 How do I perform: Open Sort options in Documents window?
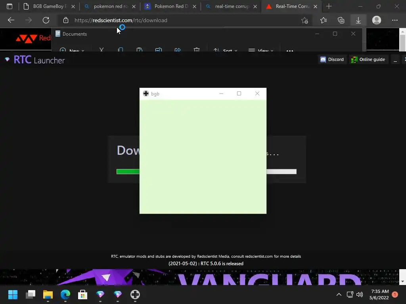225,50
